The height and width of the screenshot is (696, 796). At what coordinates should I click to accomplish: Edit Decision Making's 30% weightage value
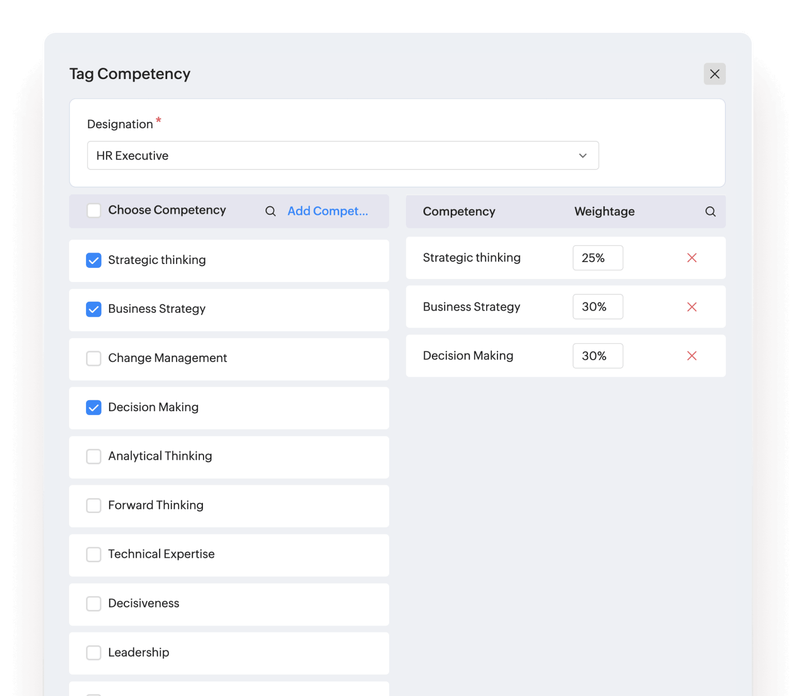click(597, 356)
